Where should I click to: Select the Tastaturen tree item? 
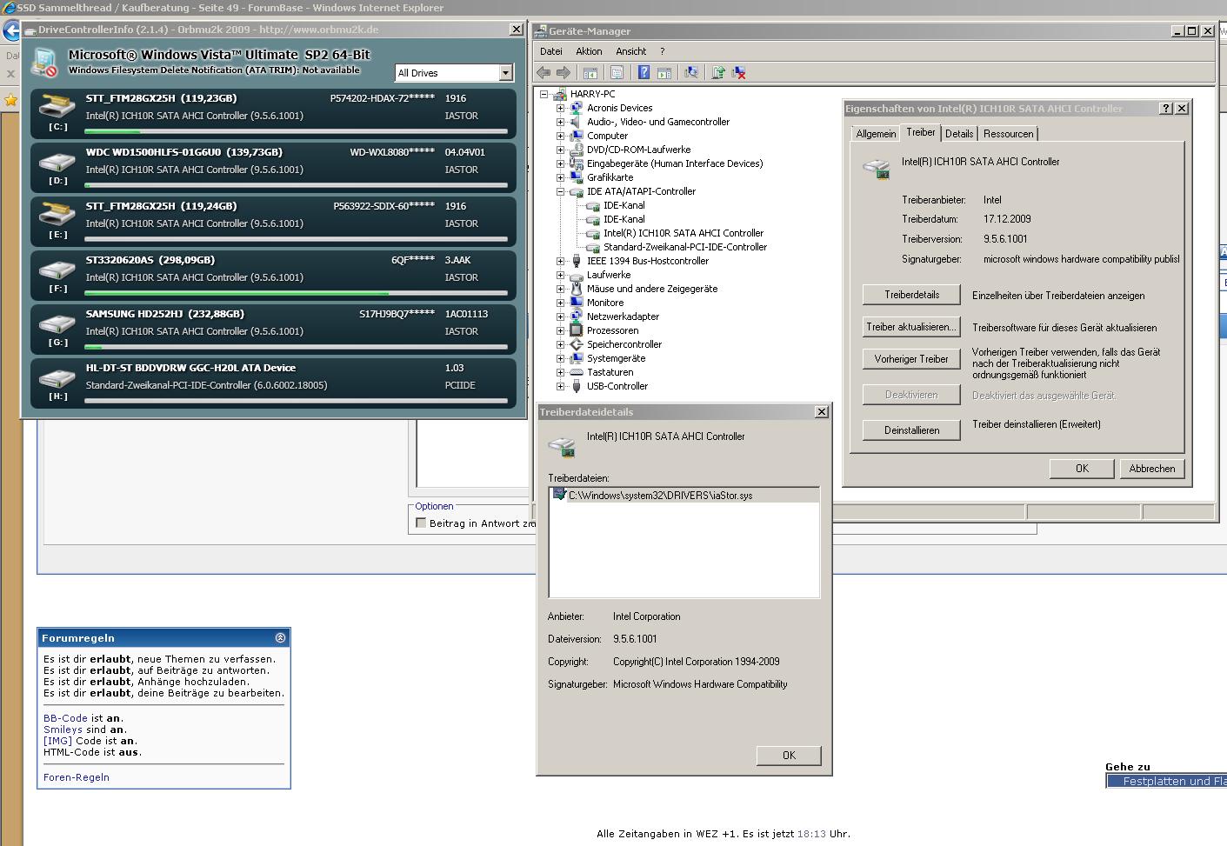[x=610, y=372]
